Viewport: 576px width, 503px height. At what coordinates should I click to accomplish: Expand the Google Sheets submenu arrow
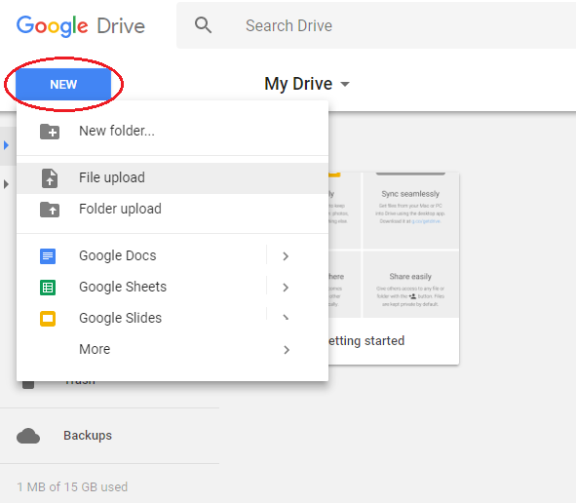tap(286, 288)
